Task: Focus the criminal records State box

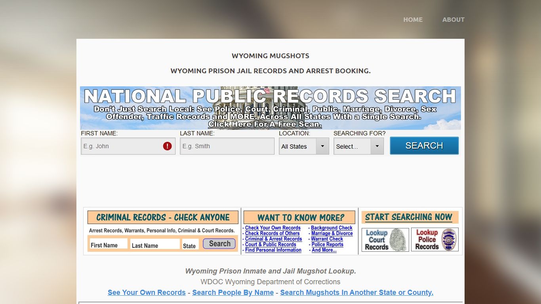Action: click(190, 244)
